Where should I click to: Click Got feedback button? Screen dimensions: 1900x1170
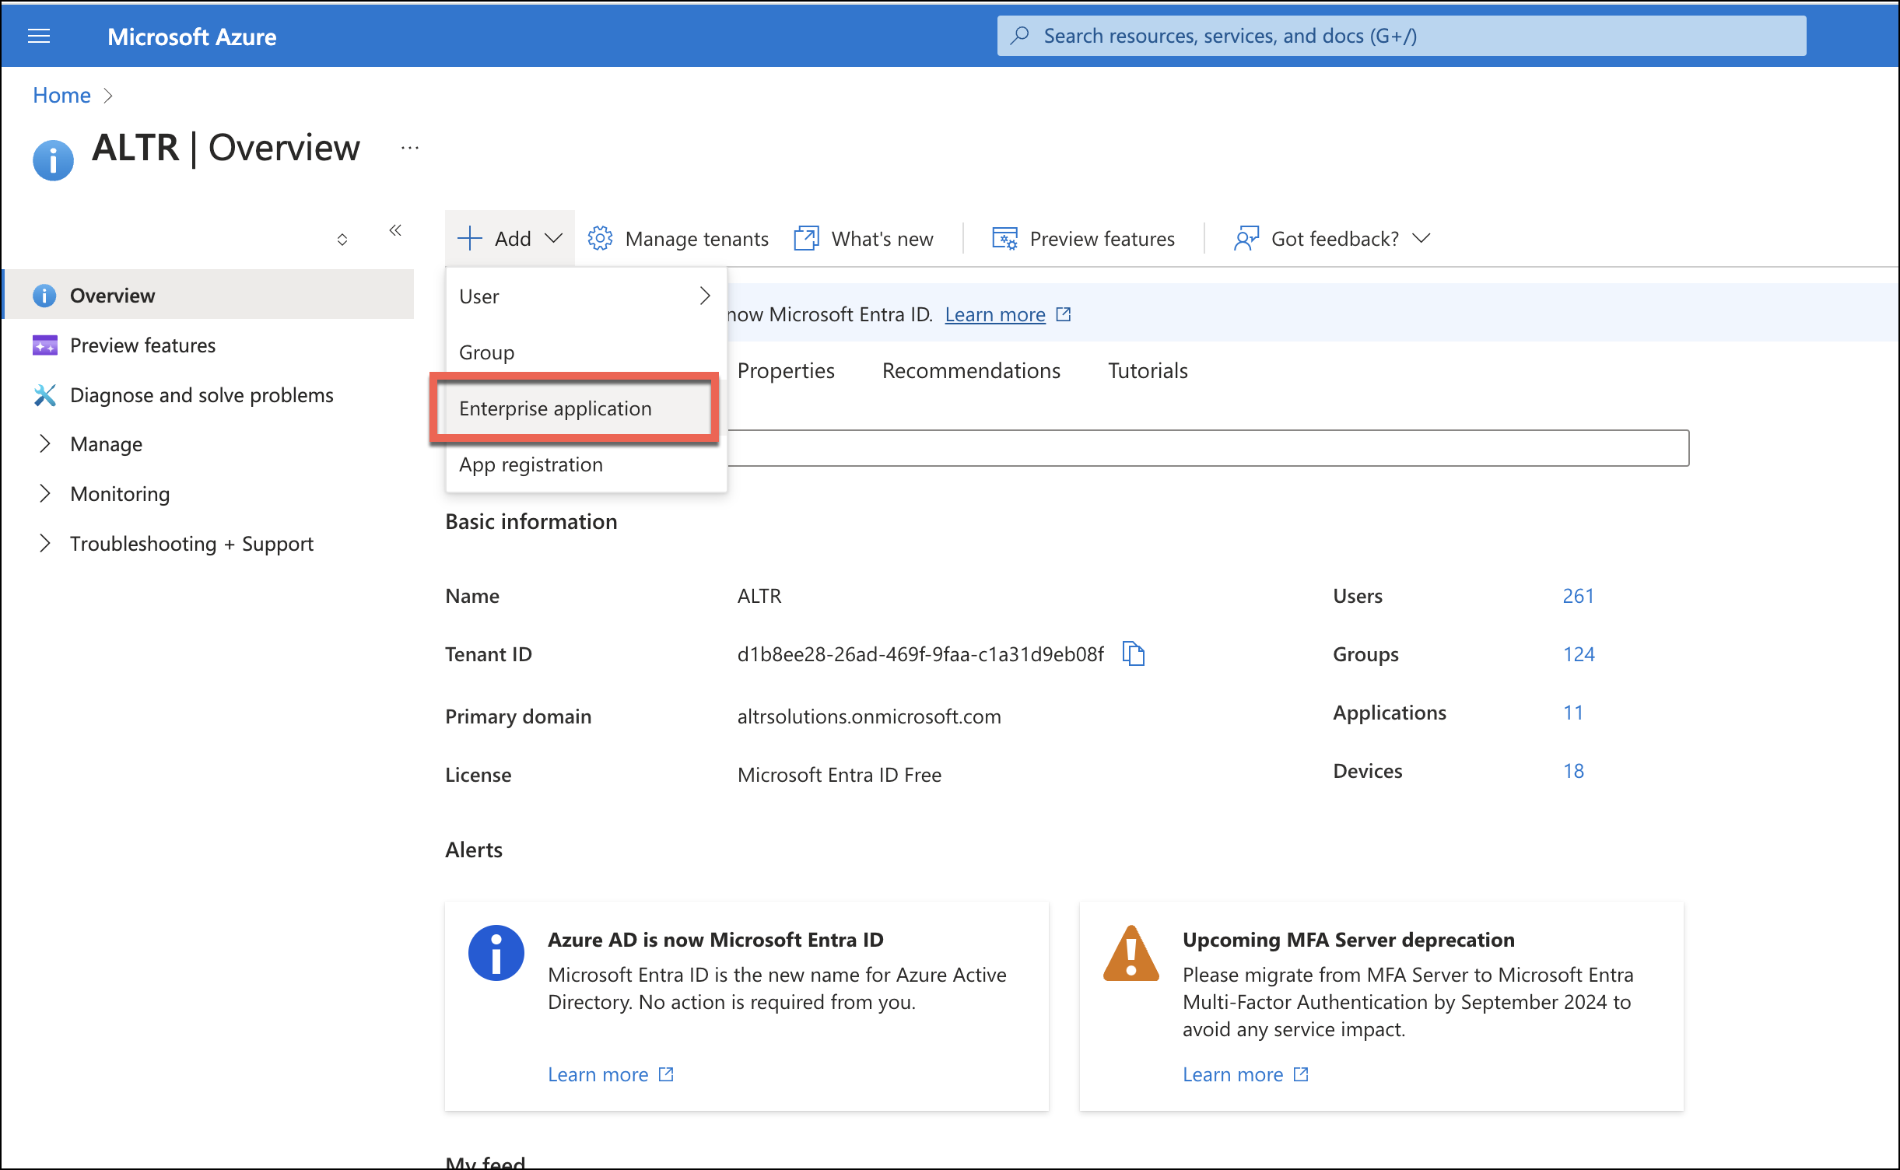pos(1331,238)
